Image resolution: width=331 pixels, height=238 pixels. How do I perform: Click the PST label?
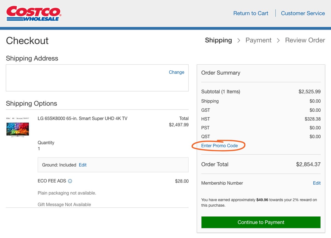click(x=205, y=128)
